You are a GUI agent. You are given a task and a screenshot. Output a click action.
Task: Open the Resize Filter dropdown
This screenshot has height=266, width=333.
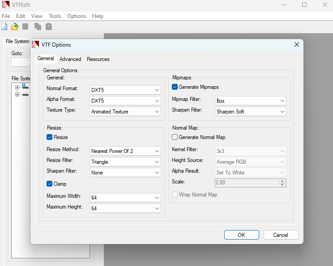click(125, 162)
